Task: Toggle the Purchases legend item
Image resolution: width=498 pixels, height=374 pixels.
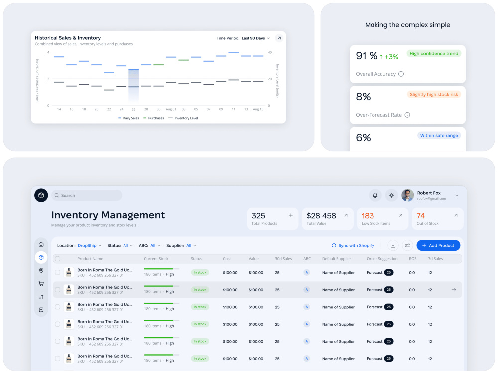Action: pos(154,118)
